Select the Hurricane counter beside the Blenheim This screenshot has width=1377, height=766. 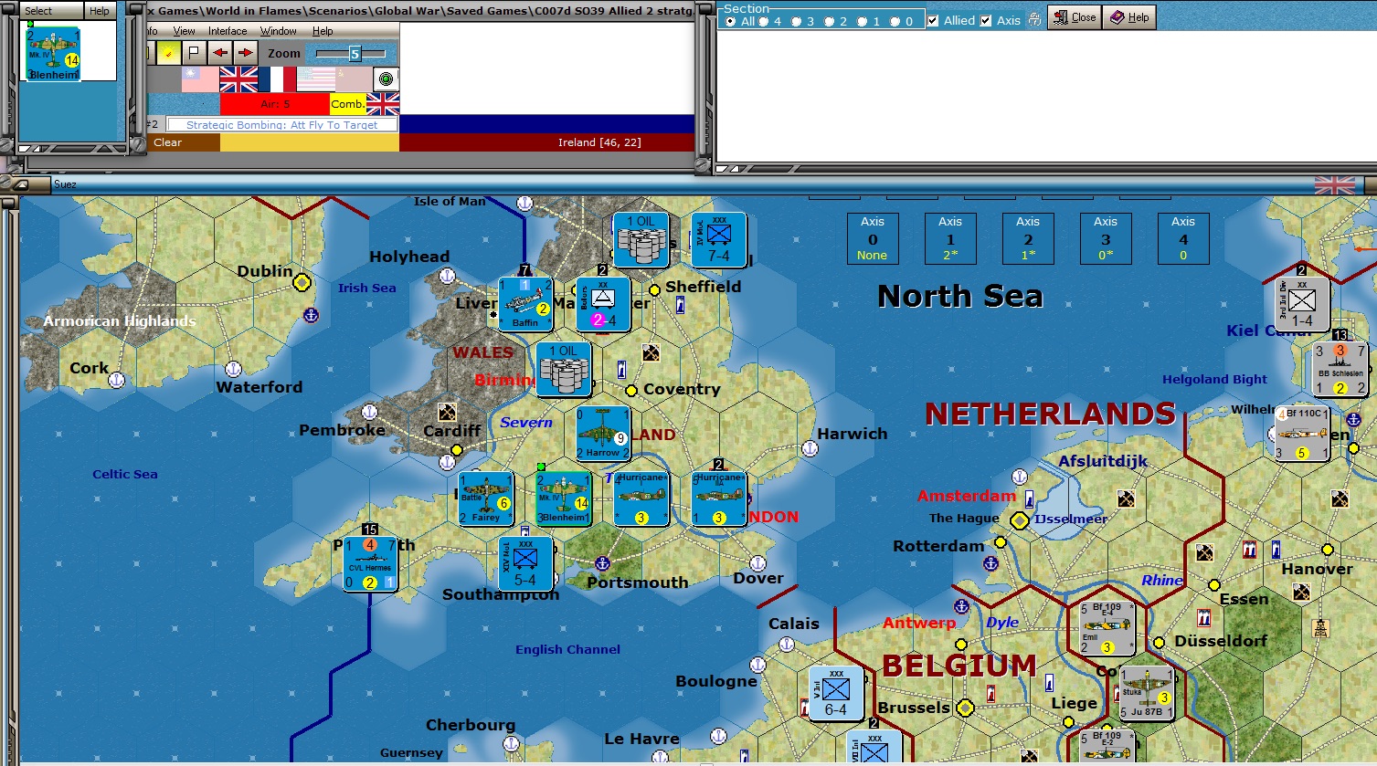point(641,498)
